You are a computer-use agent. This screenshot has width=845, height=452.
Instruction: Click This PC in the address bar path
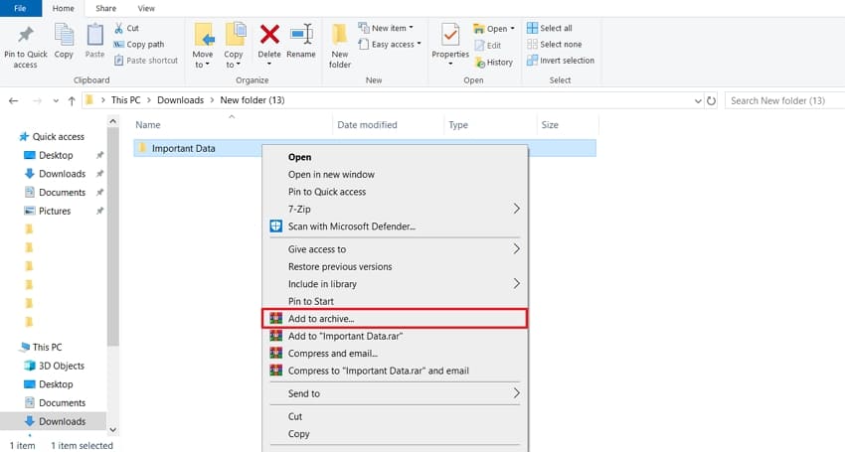pyautogui.click(x=125, y=100)
